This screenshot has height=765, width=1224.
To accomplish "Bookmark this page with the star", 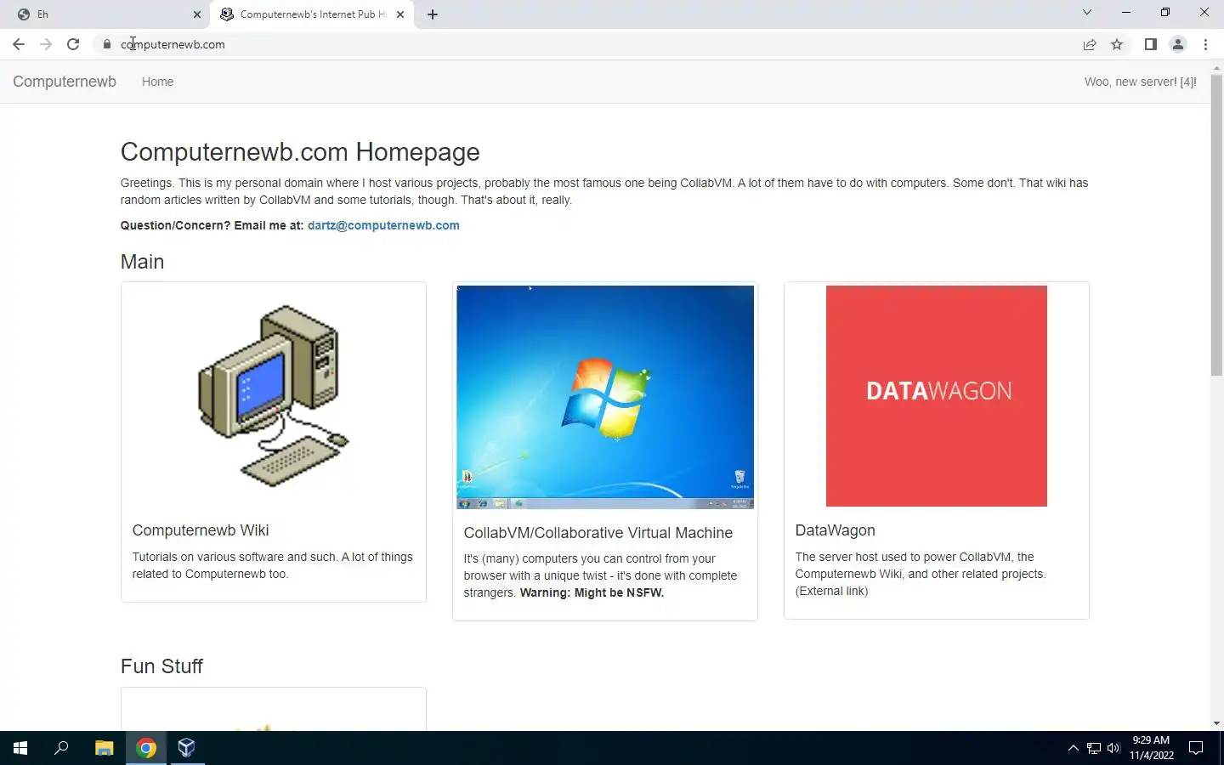I will coord(1117,44).
